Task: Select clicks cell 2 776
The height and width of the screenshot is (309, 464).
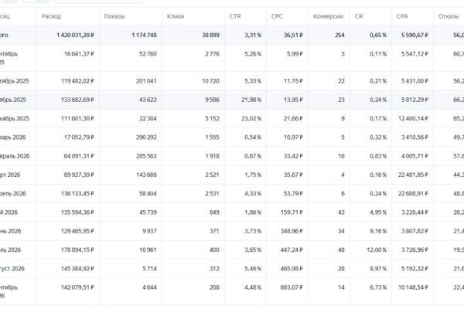Action: point(212,54)
